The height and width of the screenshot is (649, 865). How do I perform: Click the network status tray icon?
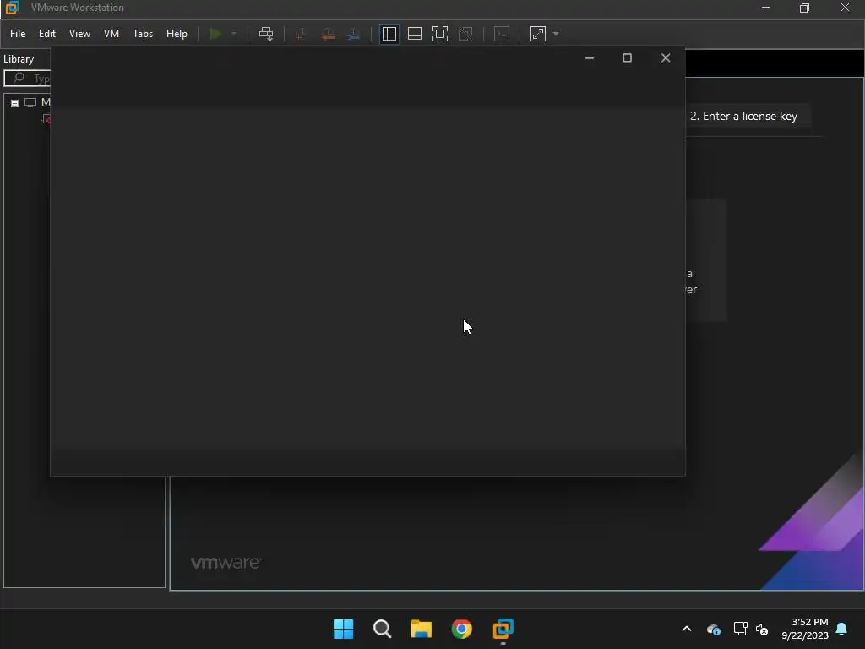click(740, 629)
